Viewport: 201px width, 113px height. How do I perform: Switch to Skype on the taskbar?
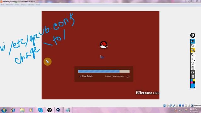tap(41, 110)
